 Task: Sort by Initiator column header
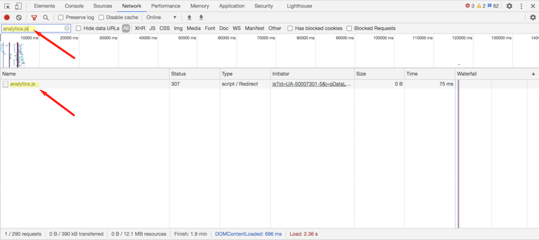(x=313, y=74)
